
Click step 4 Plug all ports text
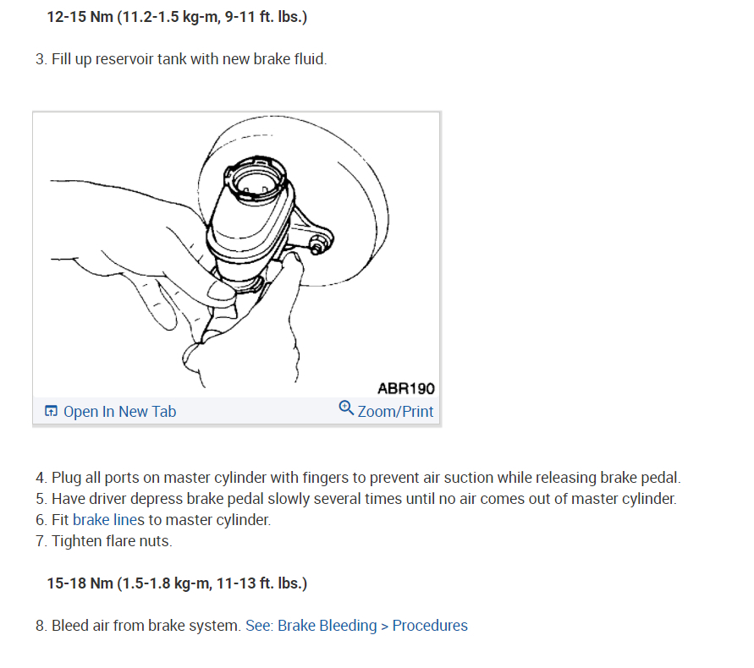pyautogui.click(x=358, y=478)
